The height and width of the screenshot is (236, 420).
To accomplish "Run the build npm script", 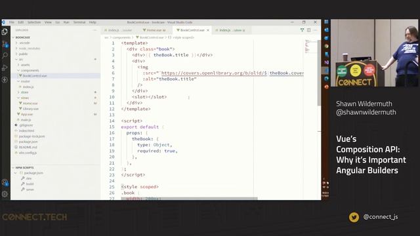I will (30, 184).
